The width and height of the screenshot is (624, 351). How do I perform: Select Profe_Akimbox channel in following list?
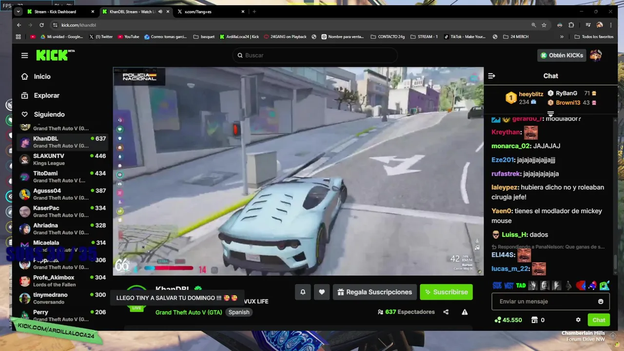tap(63, 281)
